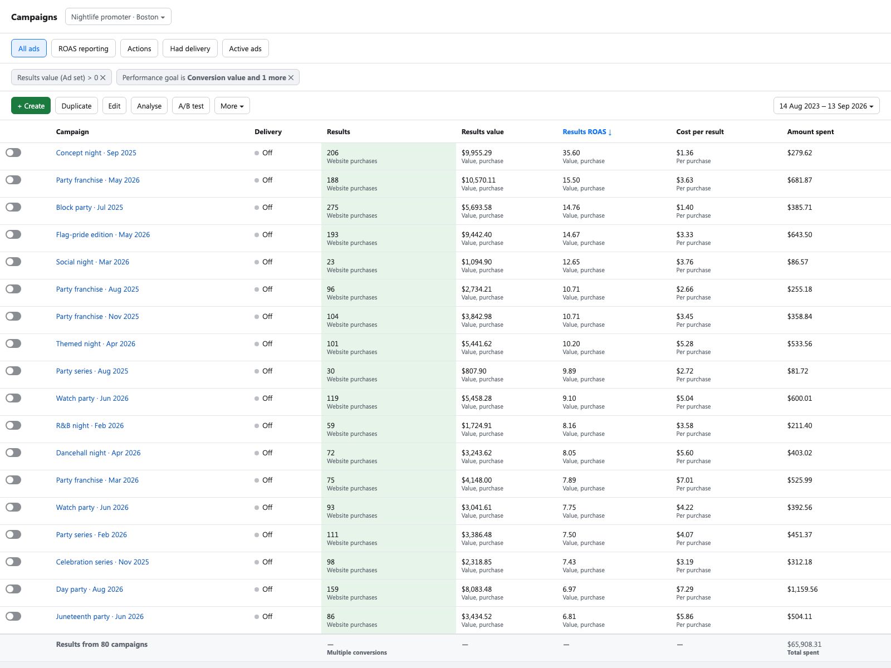This screenshot has height=668, width=891.
Task: Open the Block party · Jul 2025 campaign
Action: (x=89, y=207)
